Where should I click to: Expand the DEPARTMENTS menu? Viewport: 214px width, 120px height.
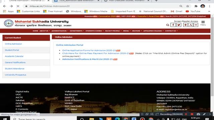pos(77,31)
